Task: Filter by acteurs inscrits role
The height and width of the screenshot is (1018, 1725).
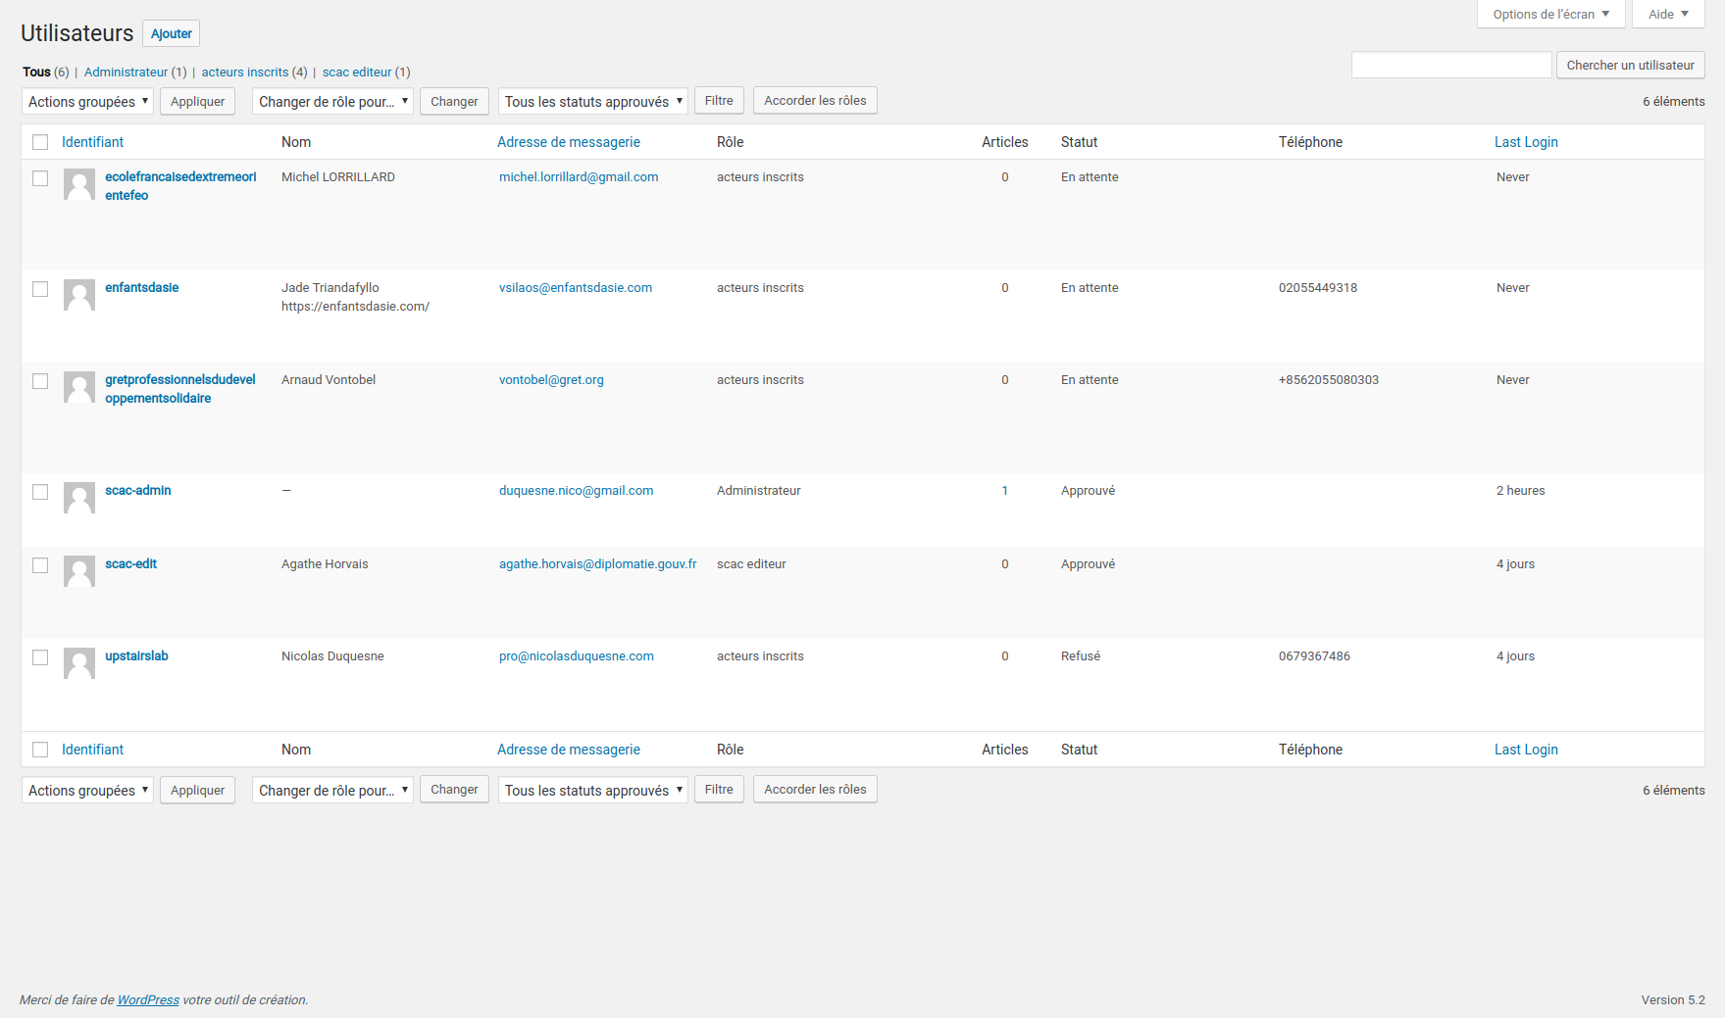Action: [245, 73]
